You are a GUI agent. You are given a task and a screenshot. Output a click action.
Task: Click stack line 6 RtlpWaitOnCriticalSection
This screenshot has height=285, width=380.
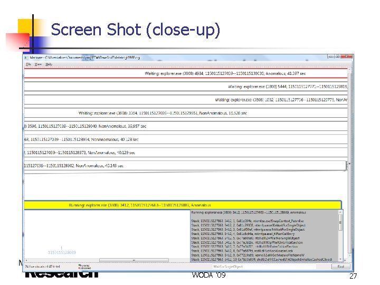point(247,242)
